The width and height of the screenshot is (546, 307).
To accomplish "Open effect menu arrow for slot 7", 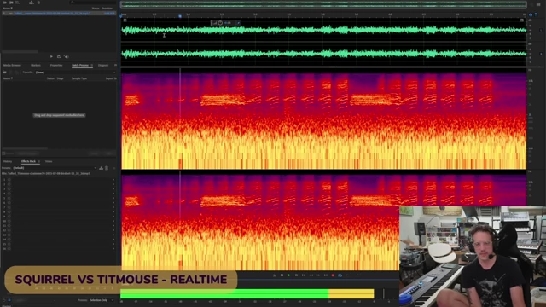I will [113, 207].
